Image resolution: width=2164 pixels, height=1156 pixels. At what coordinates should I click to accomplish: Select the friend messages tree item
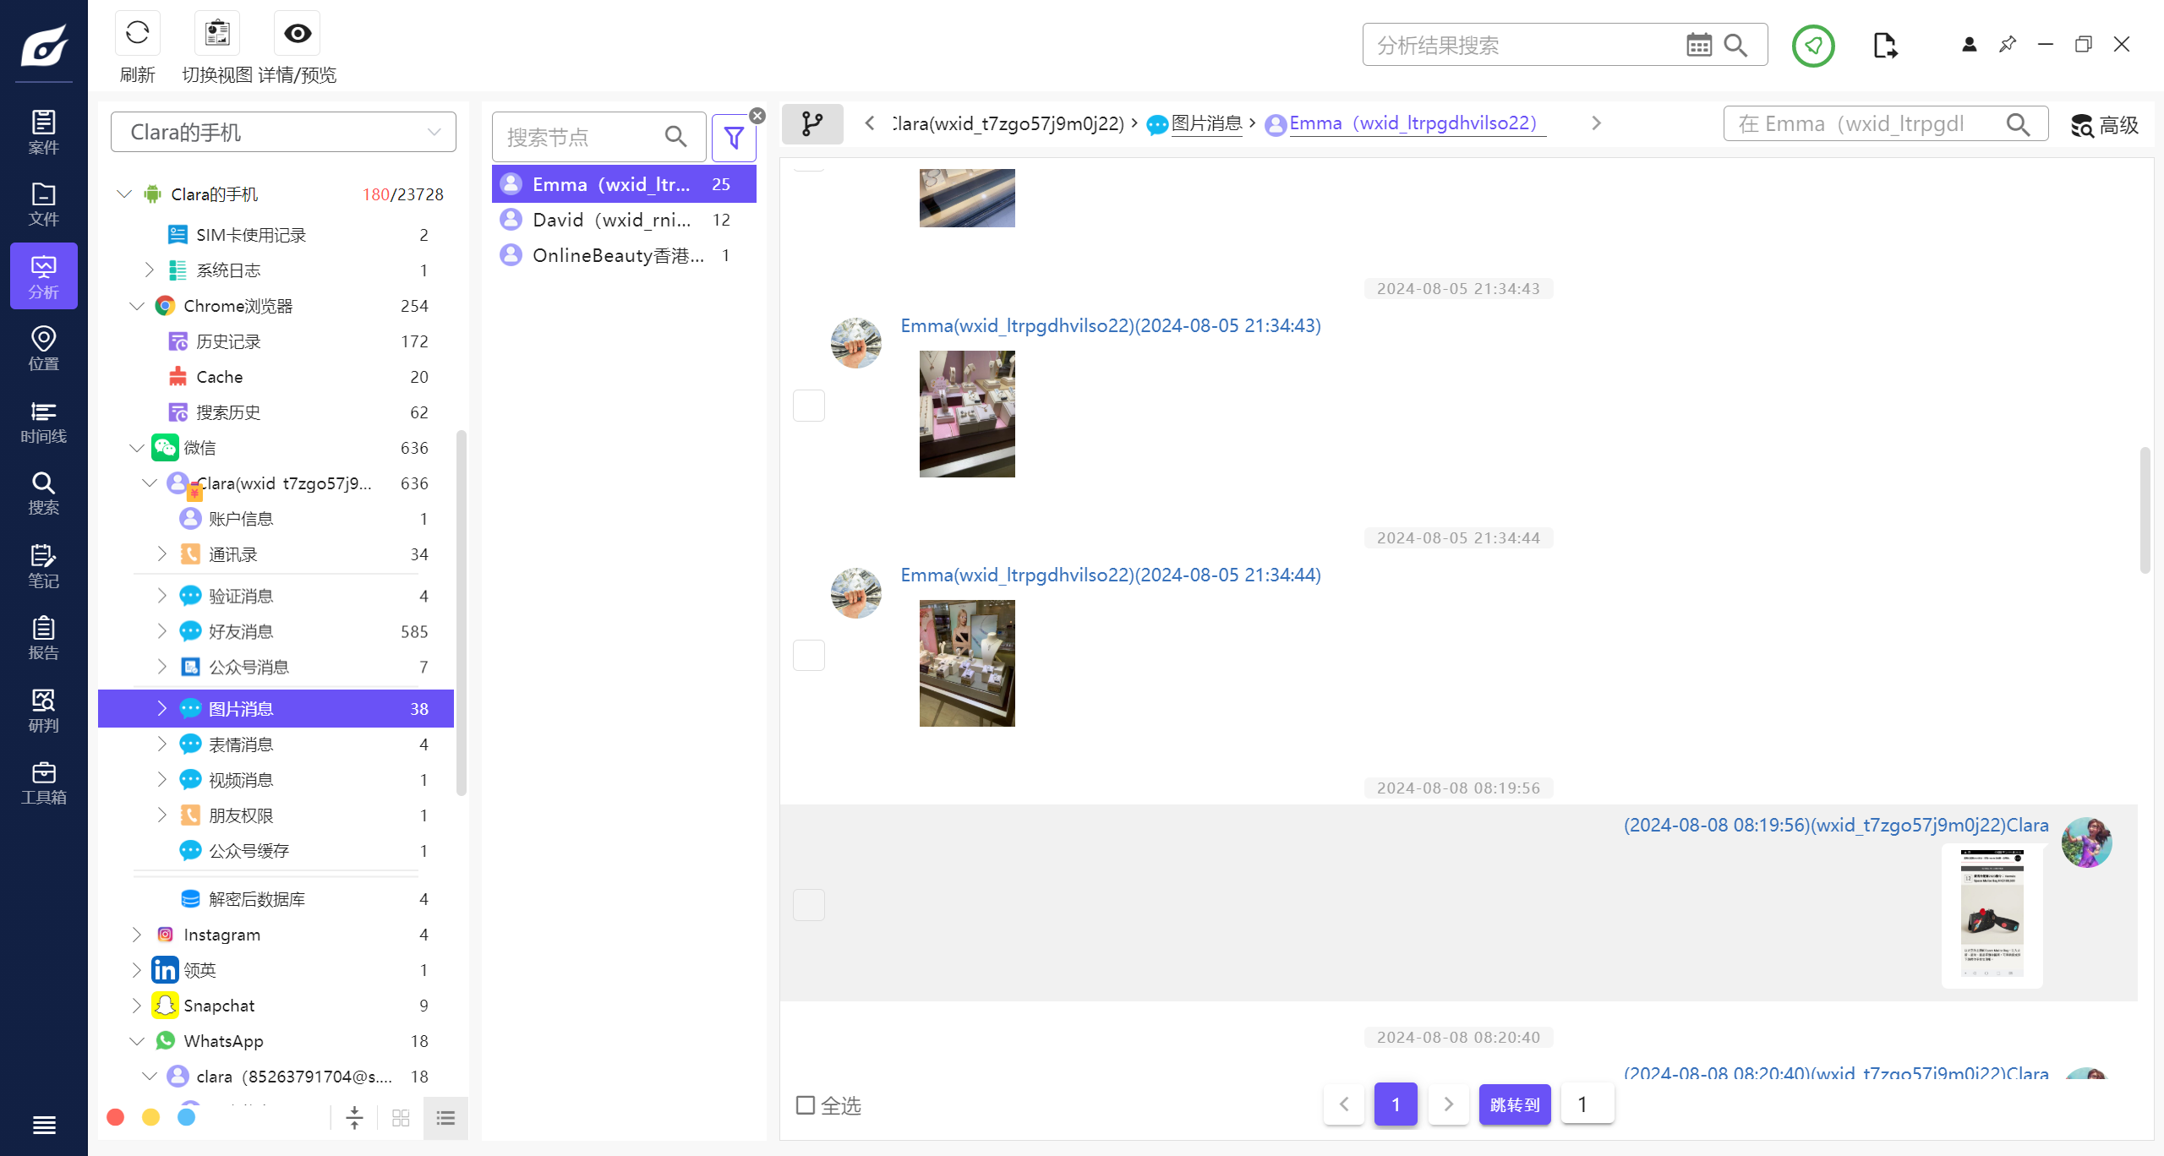pyautogui.click(x=242, y=631)
